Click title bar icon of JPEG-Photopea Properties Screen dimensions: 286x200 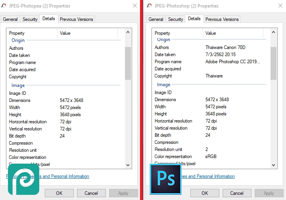pos(4,6)
